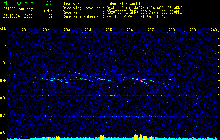
Task: Click the yellow power bar cluster below 1236
Action: point(140,137)
